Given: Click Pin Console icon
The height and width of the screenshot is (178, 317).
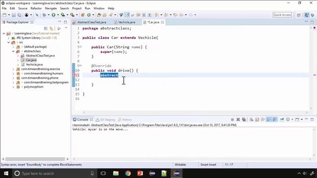Looking at the screenshot, I should tap(282, 120).
